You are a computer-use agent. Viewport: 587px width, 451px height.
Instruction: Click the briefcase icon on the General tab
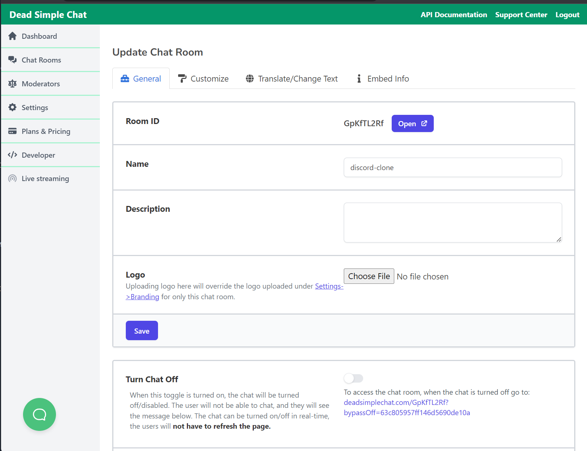(x=125, y=78)
